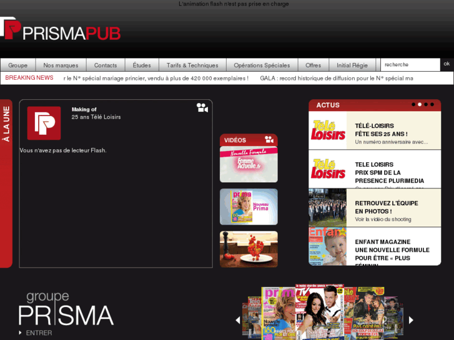
Task: Click Télé Loisirs logo beside 25 ans article
Action: click(328, 130)
